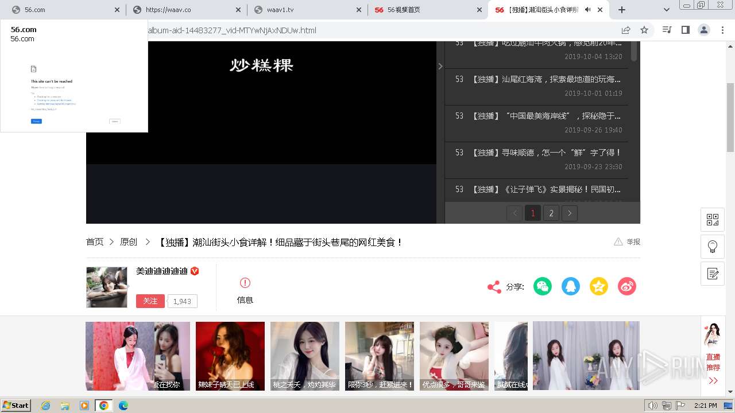This screenshot has width=735, height=413.
Task: Click the playlist scrollbar thumb
Action: coord(634,51)
